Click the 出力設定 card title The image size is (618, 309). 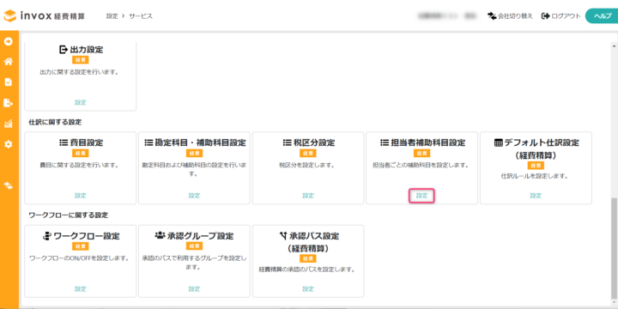[x=87, y=50]
